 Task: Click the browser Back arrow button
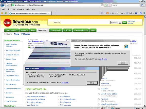coord(2,5)
